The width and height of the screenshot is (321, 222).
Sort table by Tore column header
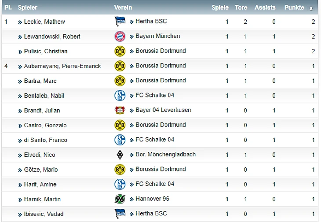click(241, 7)
